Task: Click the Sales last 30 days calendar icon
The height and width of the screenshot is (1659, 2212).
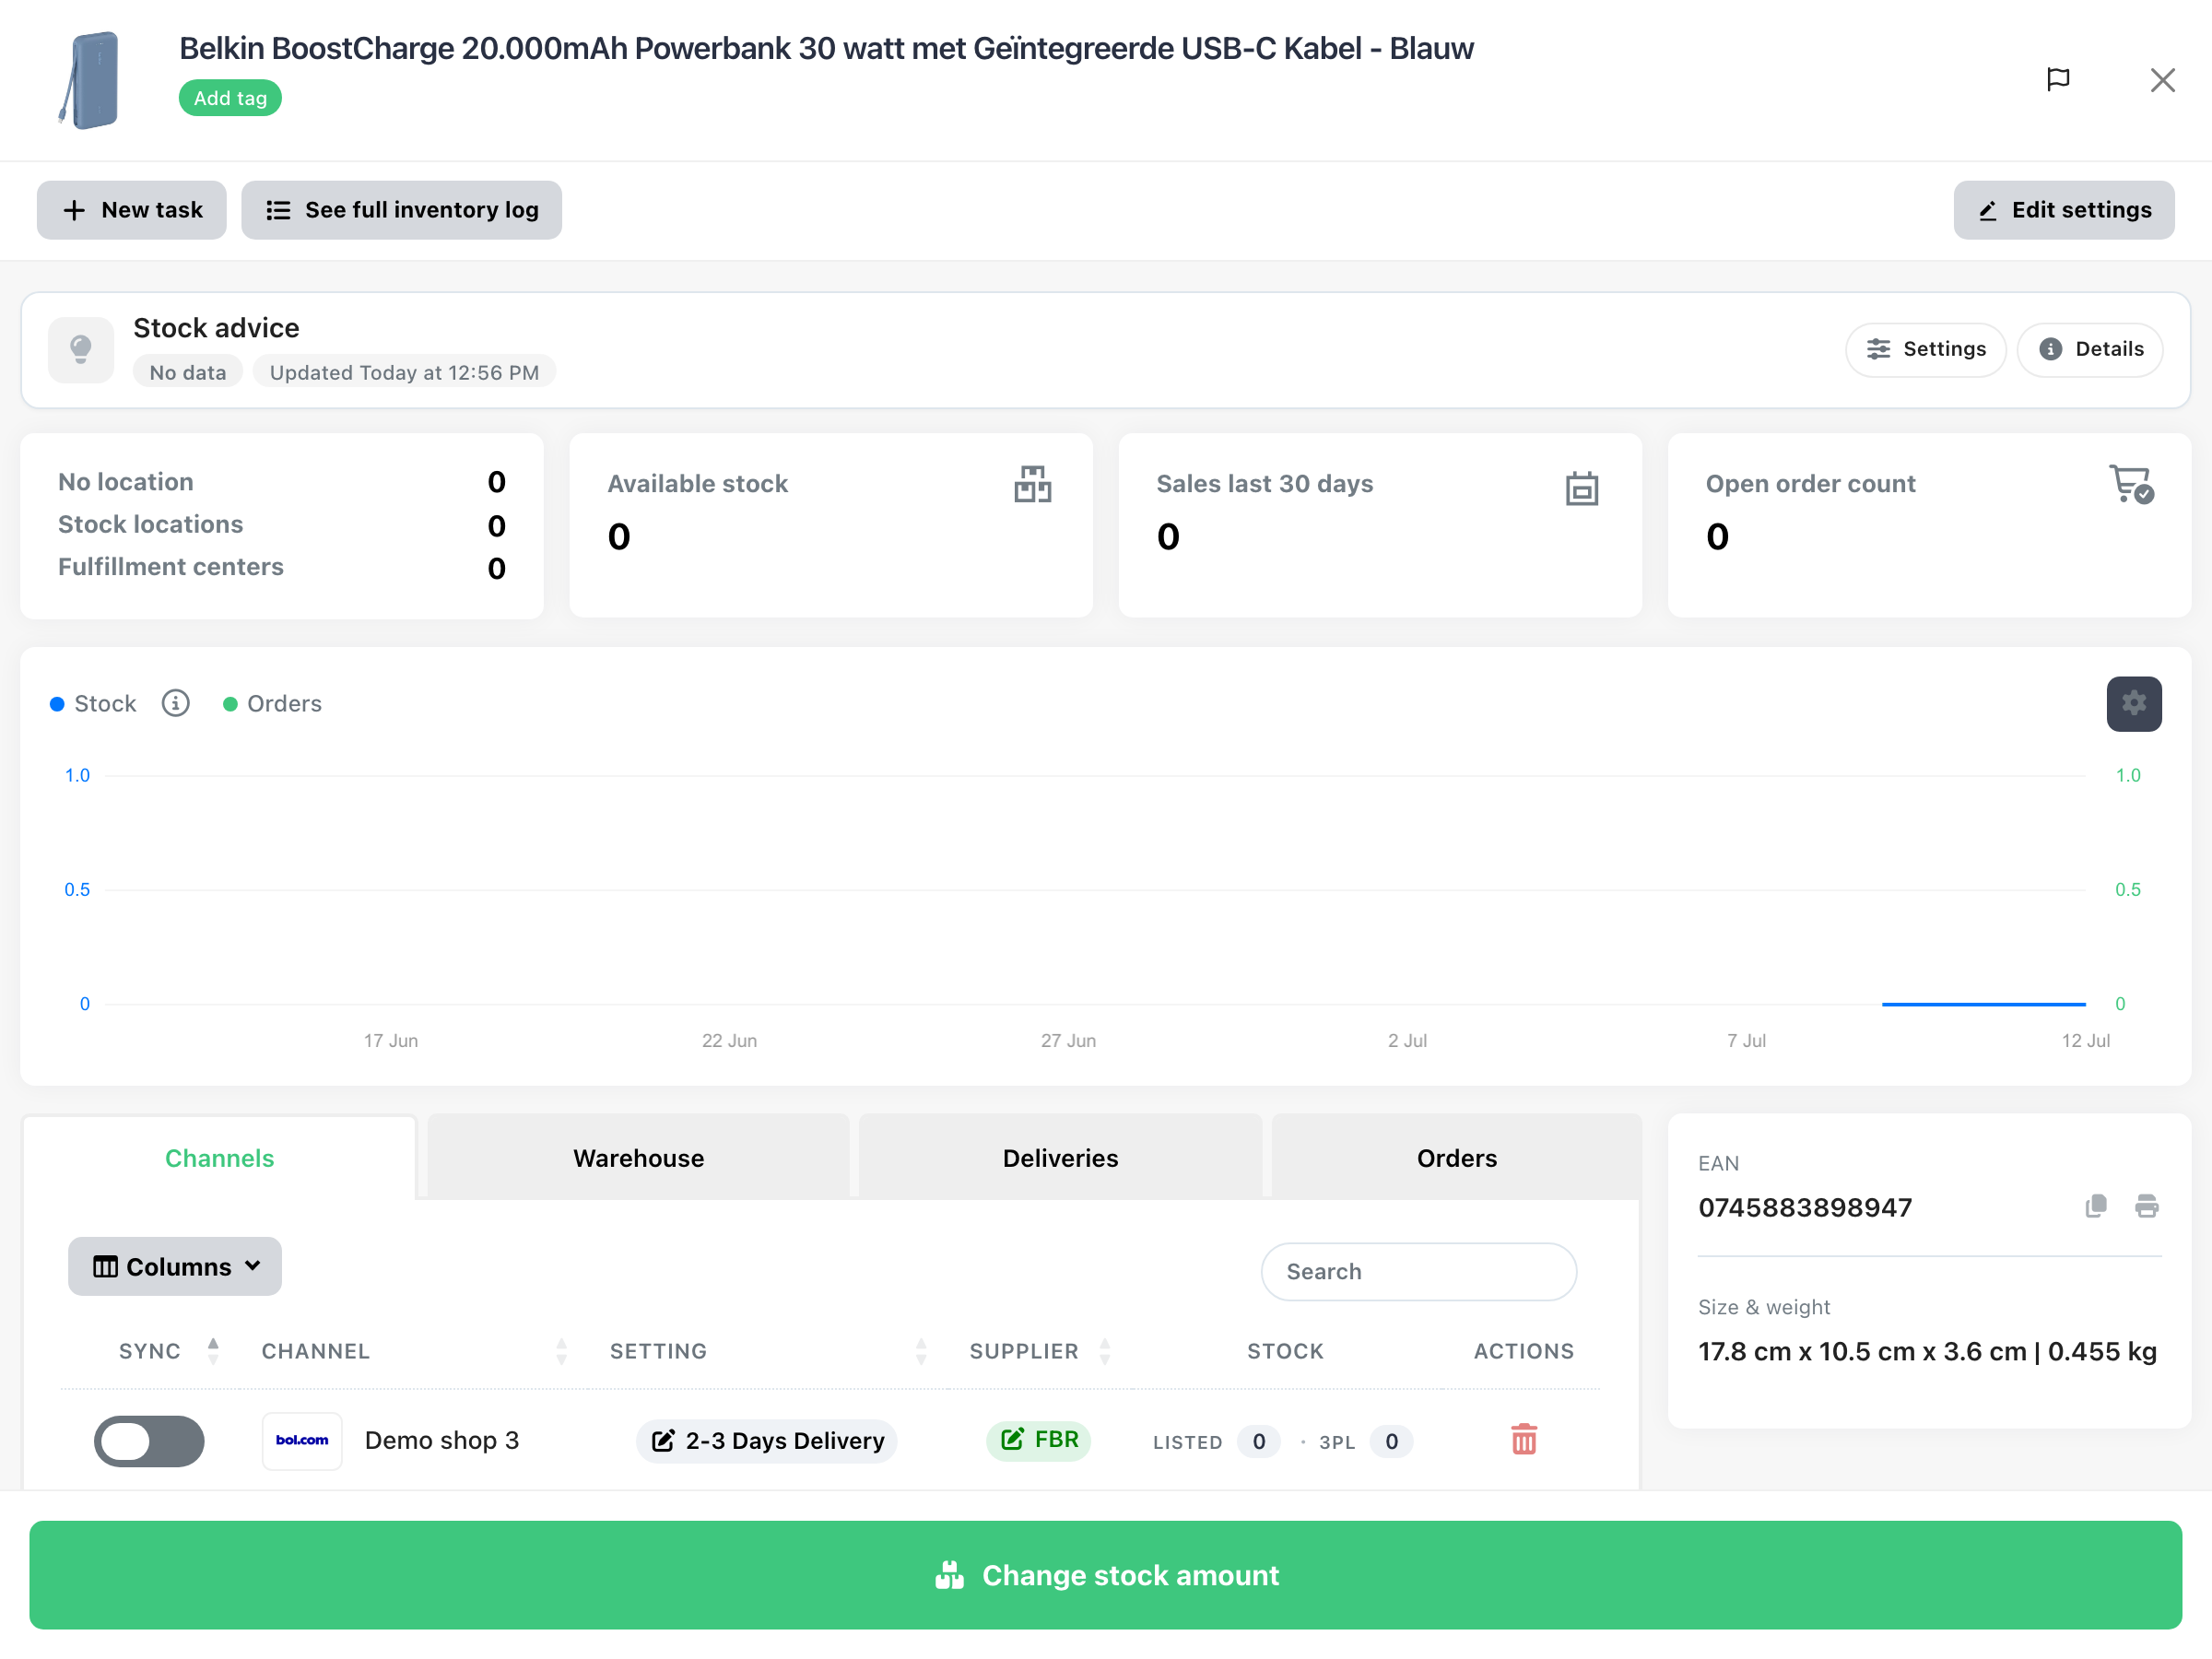Action: click(x=1581, y=488)
